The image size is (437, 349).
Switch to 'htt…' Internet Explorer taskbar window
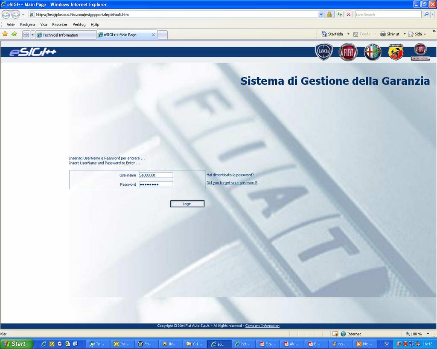243,344
